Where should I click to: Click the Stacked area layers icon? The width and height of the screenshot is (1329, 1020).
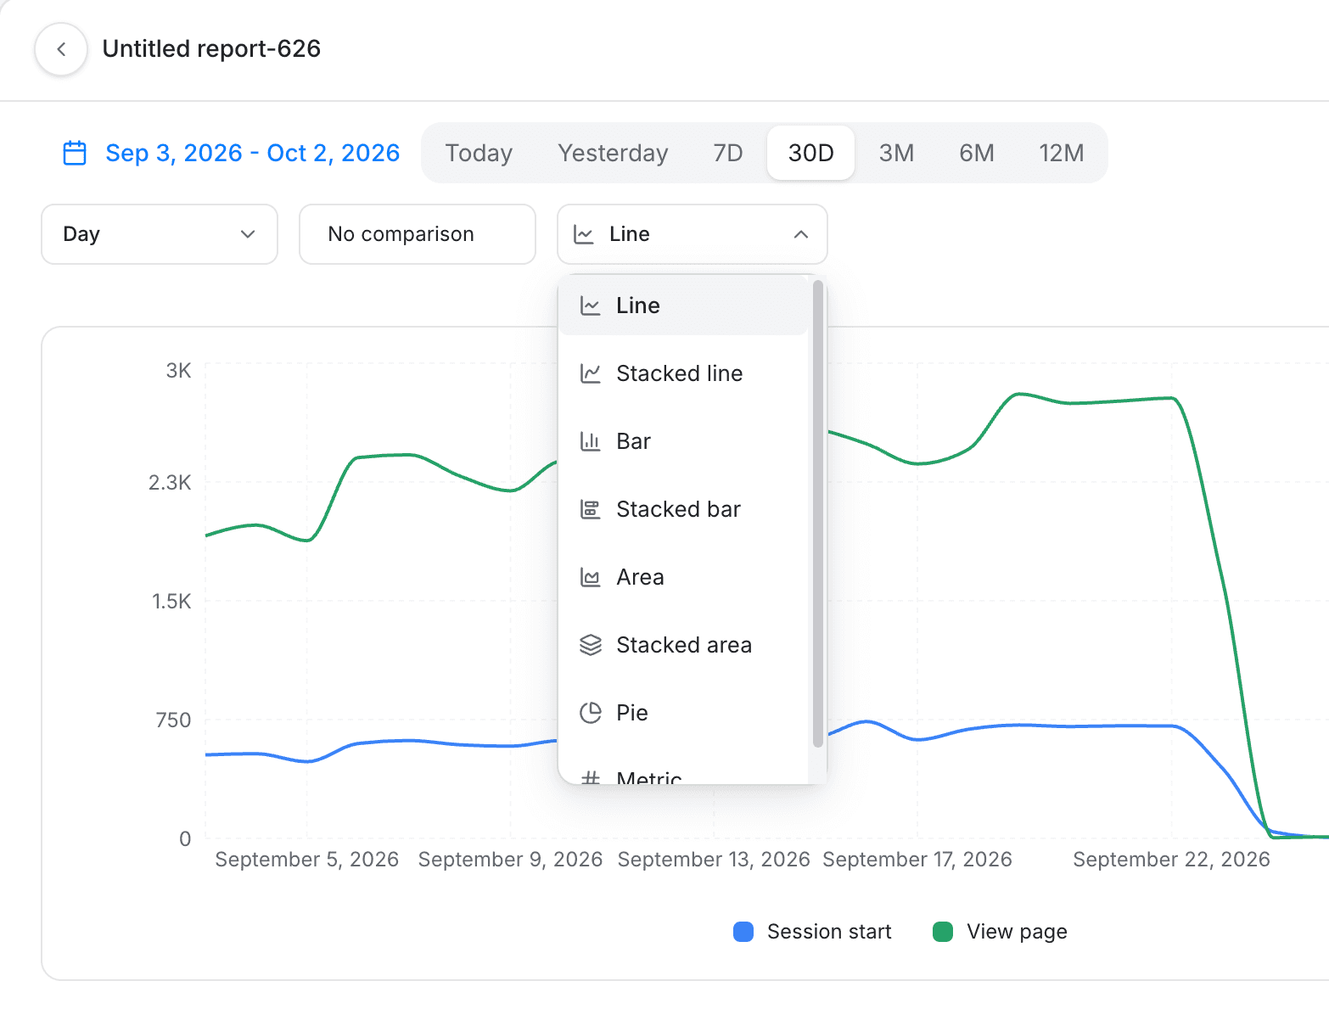(x=590, y=645)
